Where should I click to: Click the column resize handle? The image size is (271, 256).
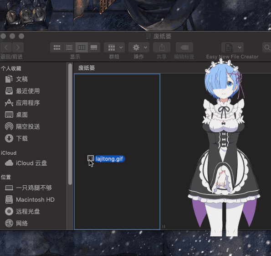164,226
